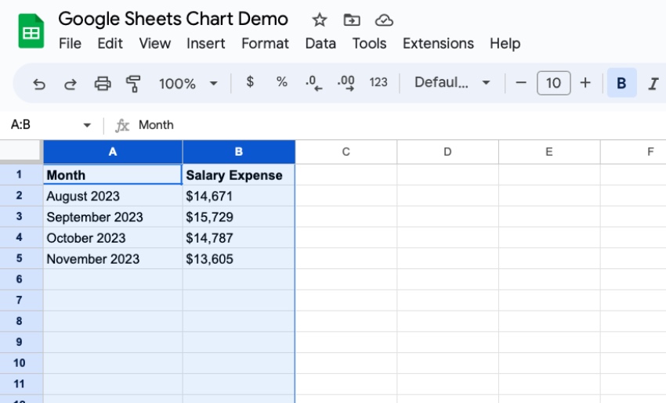Screen dimensions: 666x403
Task: Decrease font size with minus button
Action: [x=521, y=83]
